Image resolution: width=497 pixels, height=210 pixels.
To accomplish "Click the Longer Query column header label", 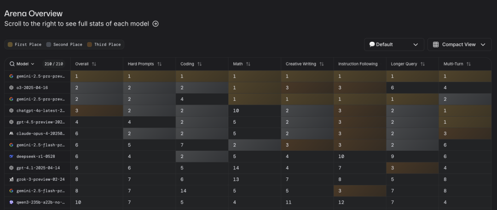I will click(x=404, y=64).
